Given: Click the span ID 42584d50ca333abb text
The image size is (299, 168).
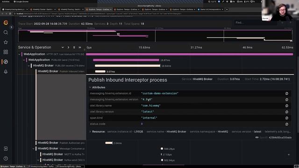Looking at the screenshot, I should point(280,138).
